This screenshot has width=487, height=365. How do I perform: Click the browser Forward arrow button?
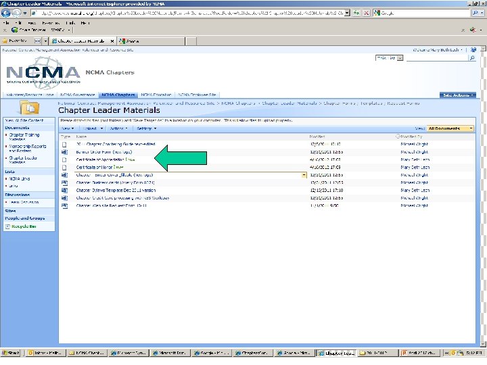pyautogui.click(x=16, y=13)
